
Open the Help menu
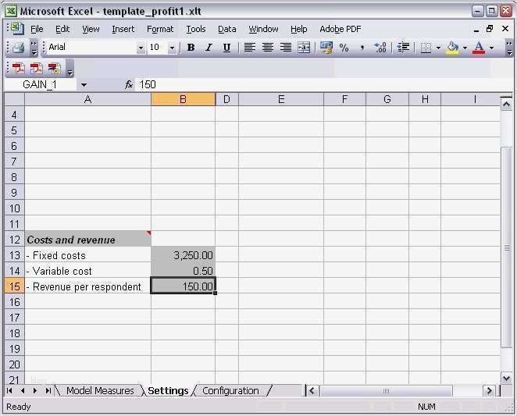coord(299,30)
